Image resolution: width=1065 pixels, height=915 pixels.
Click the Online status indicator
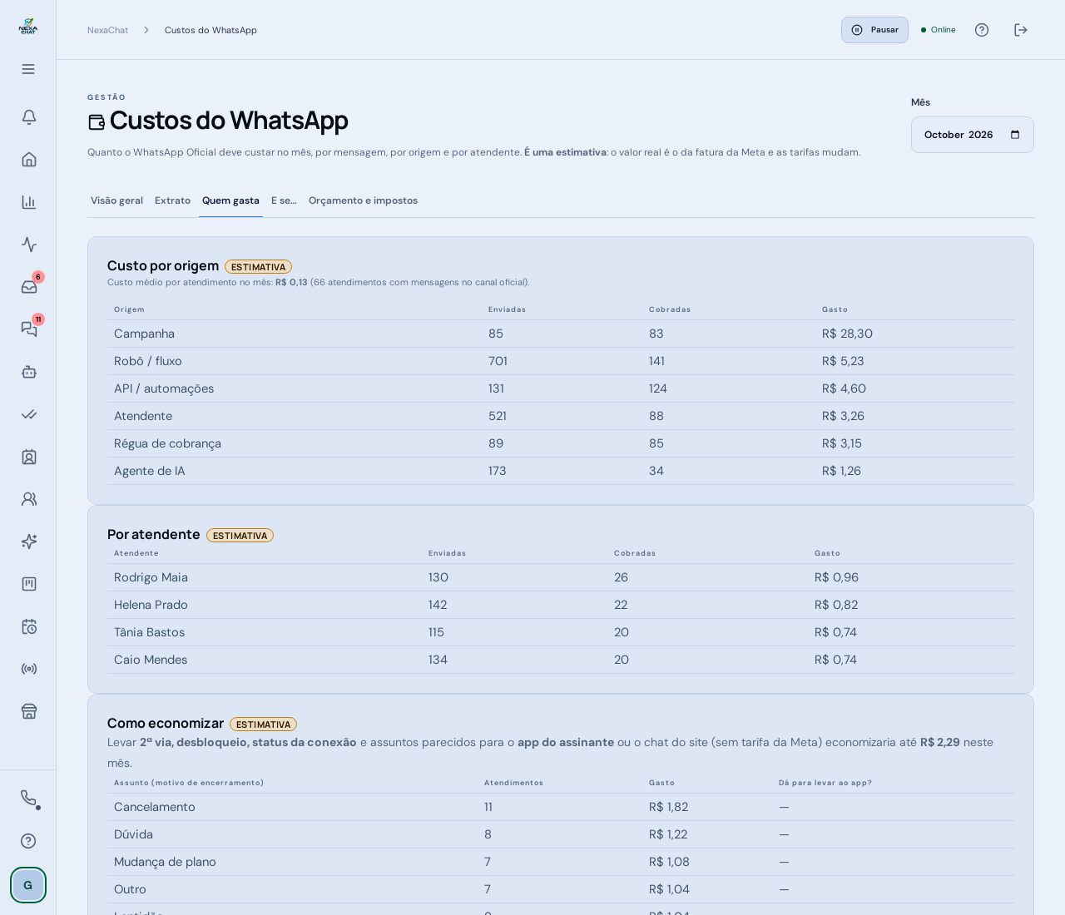click(x=939, y=30)
